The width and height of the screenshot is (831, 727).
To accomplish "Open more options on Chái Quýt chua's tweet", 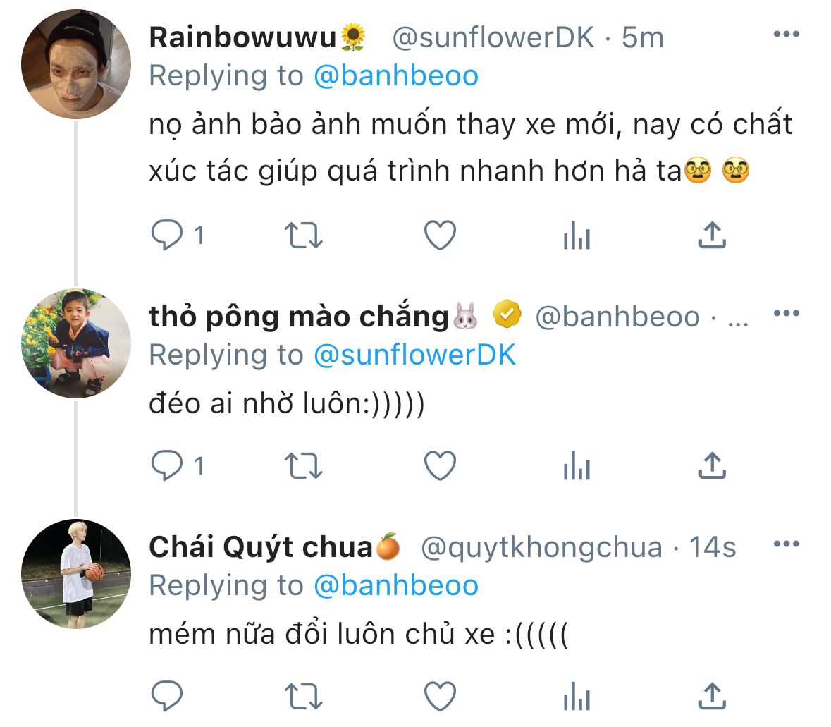I will click(x=786, y=544).
